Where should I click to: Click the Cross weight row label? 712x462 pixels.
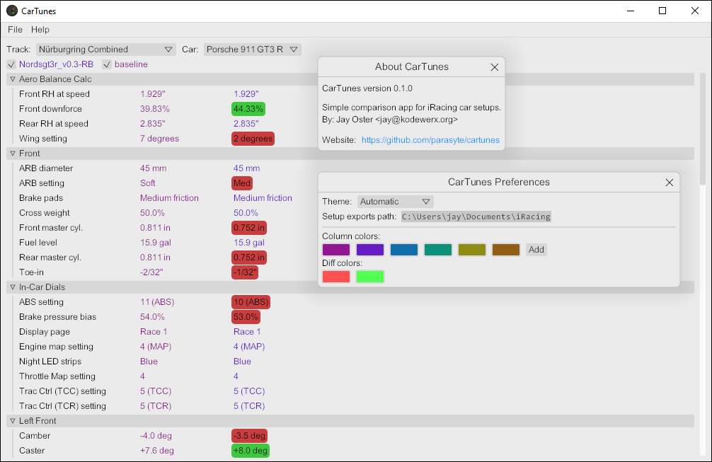pos(45,213)
